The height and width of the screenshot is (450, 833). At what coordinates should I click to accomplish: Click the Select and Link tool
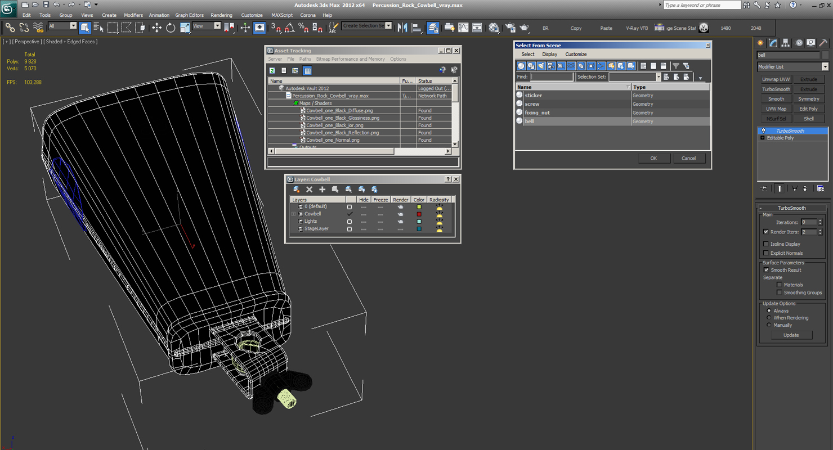tap(10, 28)
